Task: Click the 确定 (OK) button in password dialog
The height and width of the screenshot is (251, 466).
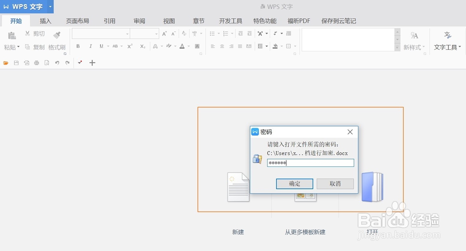Action: (295, 184)
